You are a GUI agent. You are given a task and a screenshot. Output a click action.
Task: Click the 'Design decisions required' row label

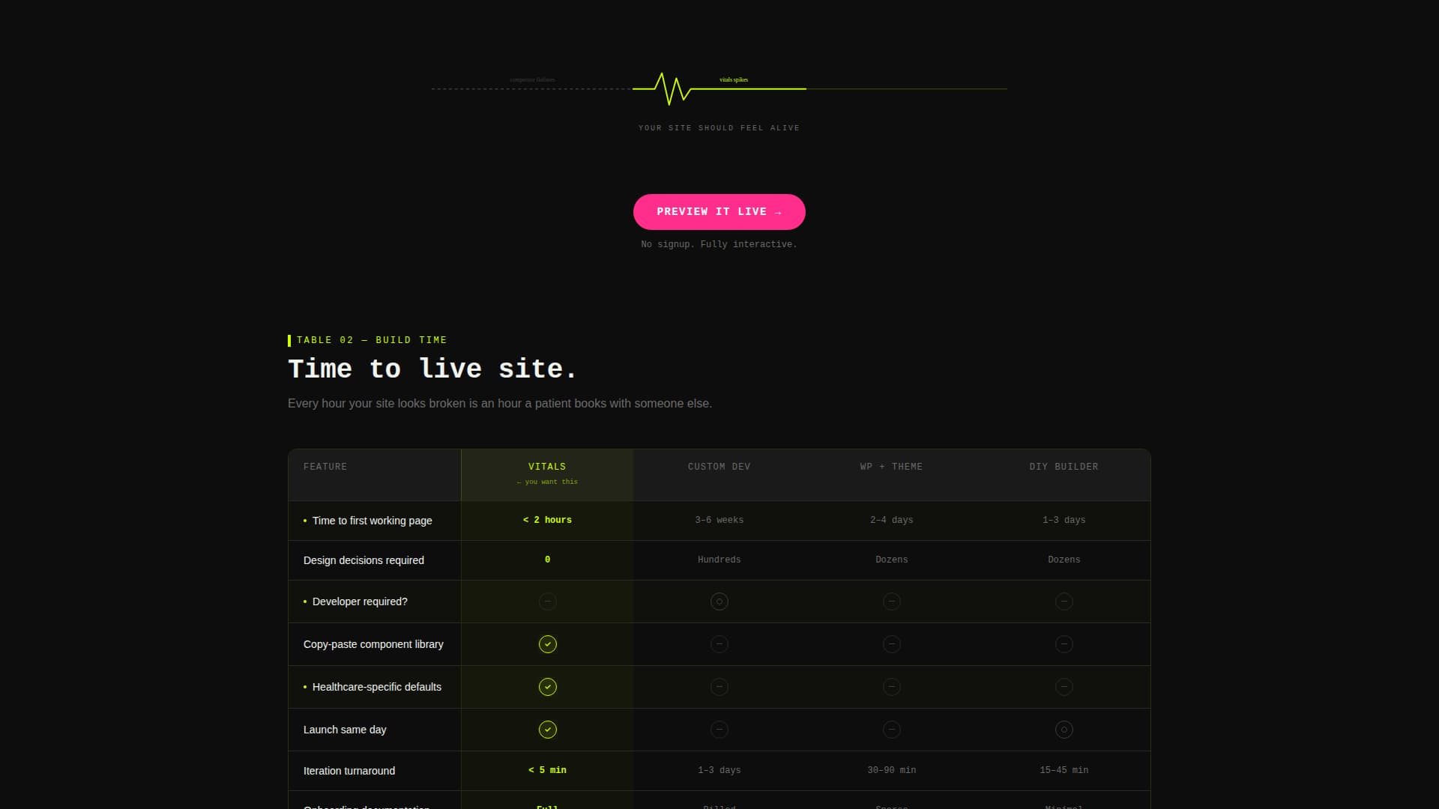tap(363, 560)
